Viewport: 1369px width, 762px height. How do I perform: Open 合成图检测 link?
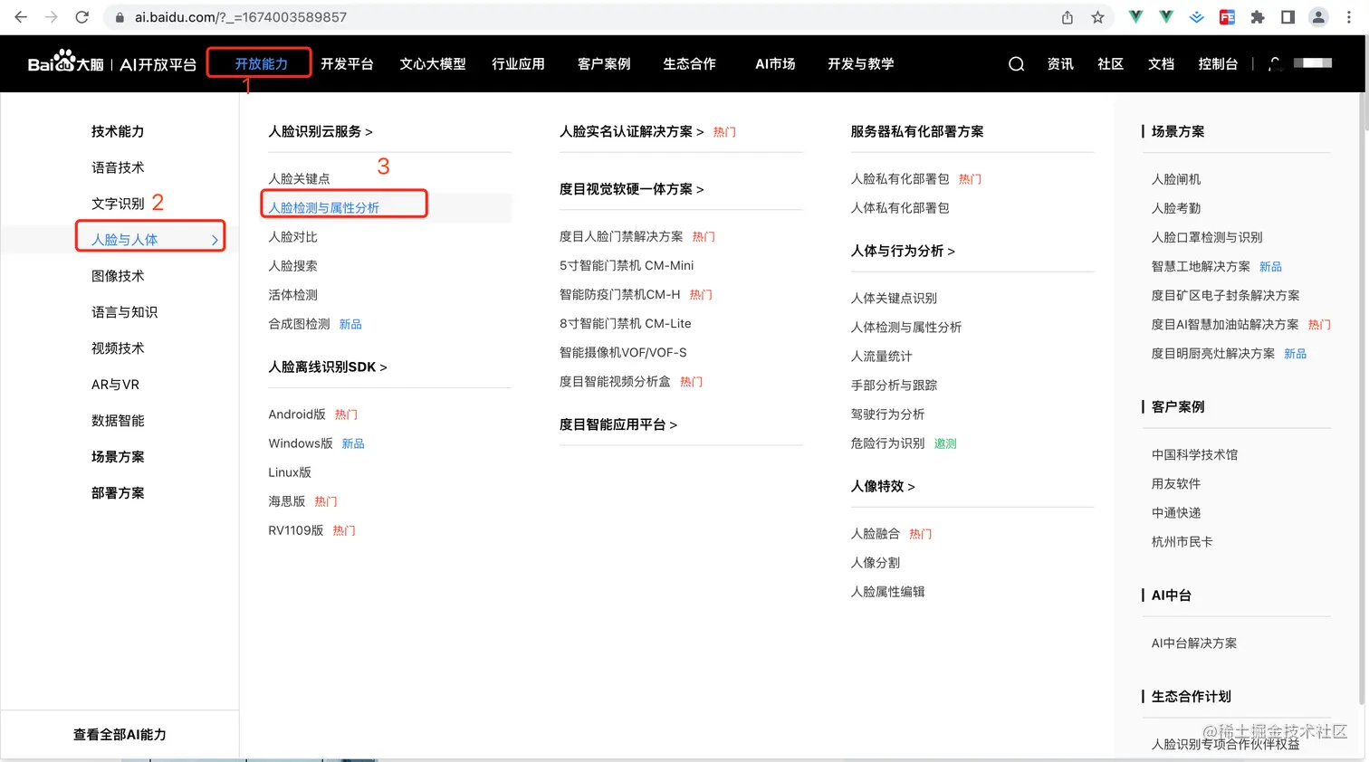tap(299, 323)
